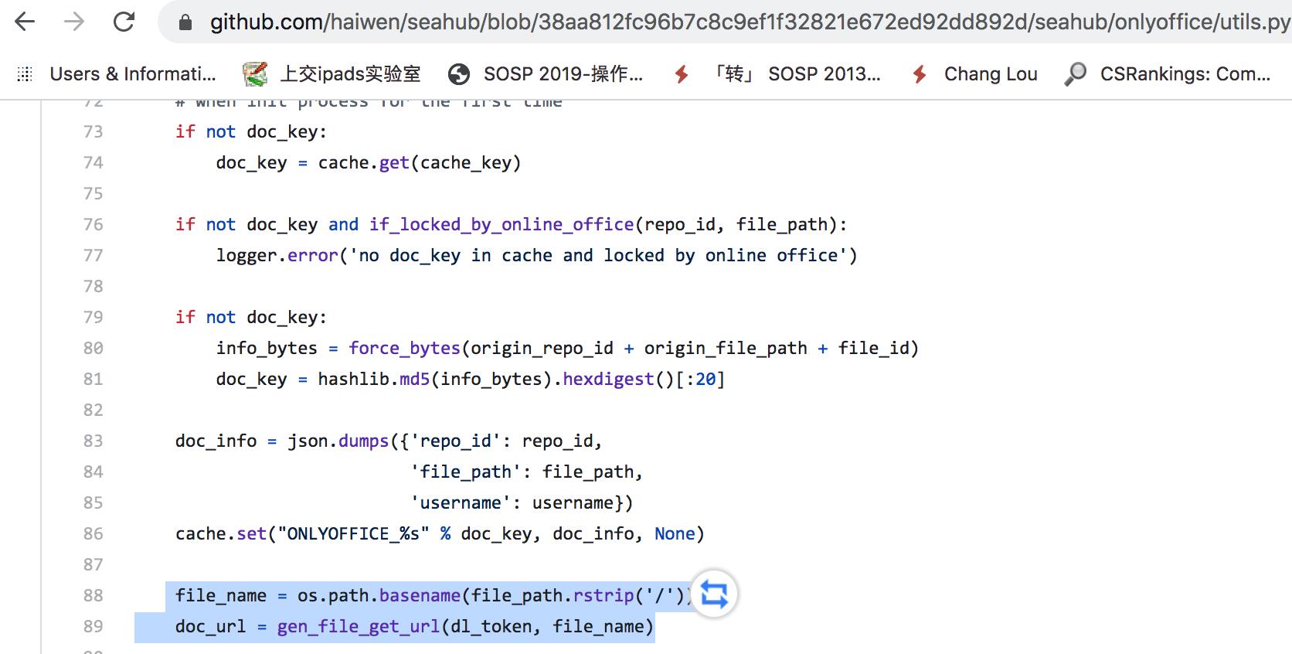This screenshot has height=654, width=1292.
Task: Click 'doc_info' variable on line 83
Action: 216,441
